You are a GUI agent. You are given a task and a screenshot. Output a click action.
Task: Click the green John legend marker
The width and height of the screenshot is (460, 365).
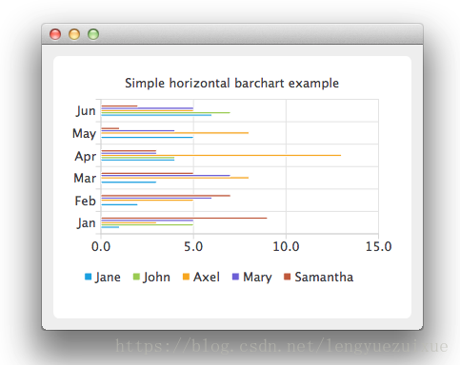[136, 277]
